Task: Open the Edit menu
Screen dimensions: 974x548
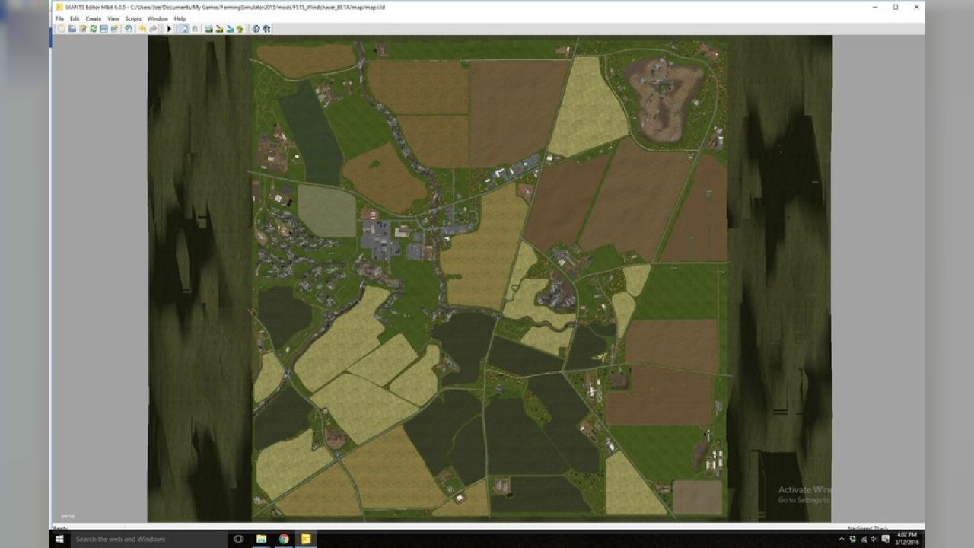Action: tap(75, 18)
